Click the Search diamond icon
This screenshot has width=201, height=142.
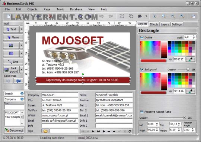[22, 93]
